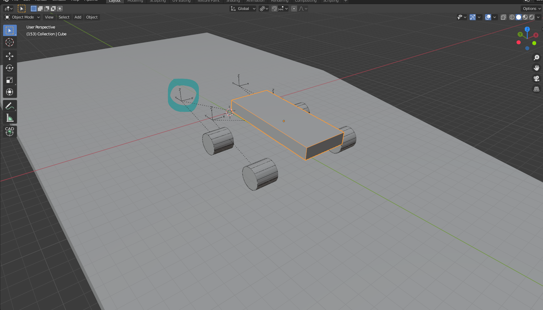The image size is (543, 310).
Task: Expand the gizmo options arrow
Action: pos(479,17)
